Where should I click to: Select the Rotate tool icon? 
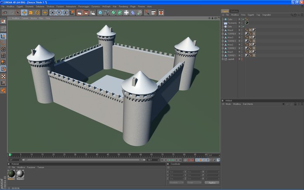(38, 13)
